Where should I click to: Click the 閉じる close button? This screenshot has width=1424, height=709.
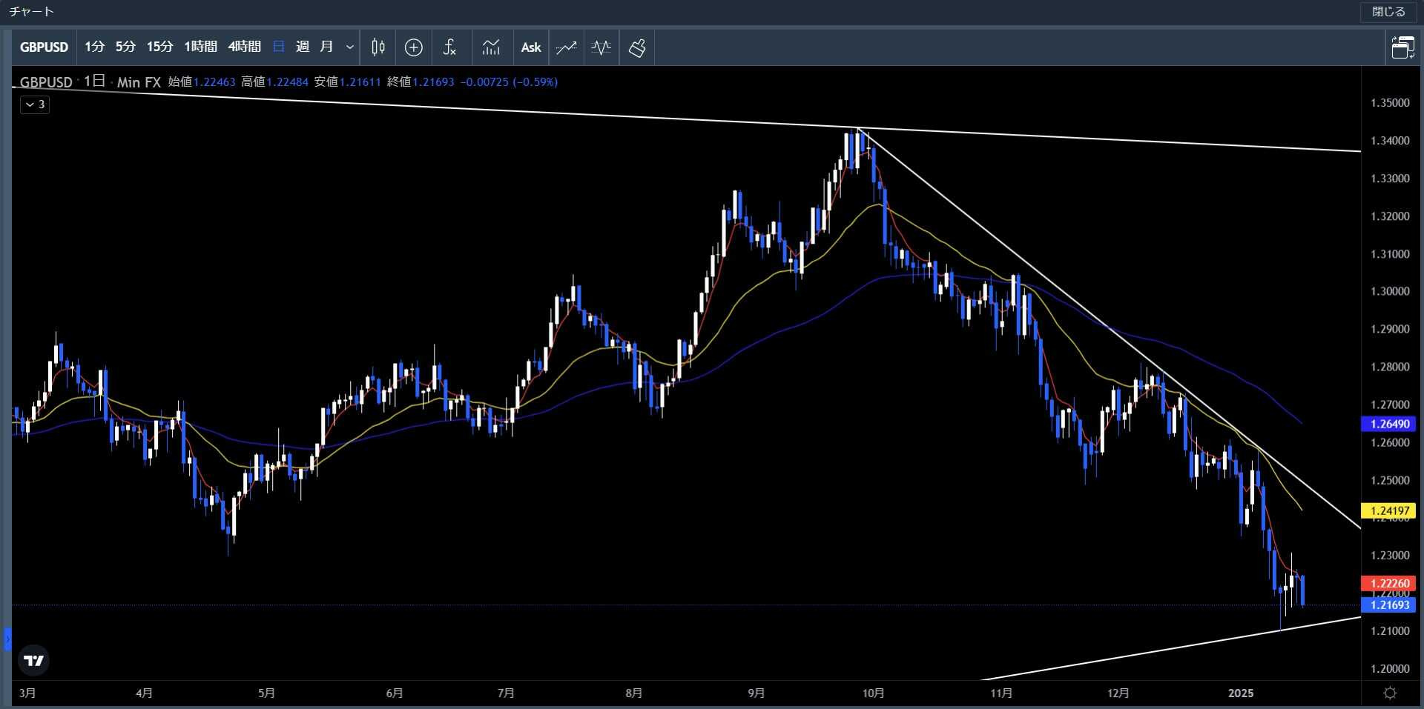(1388, 12)
